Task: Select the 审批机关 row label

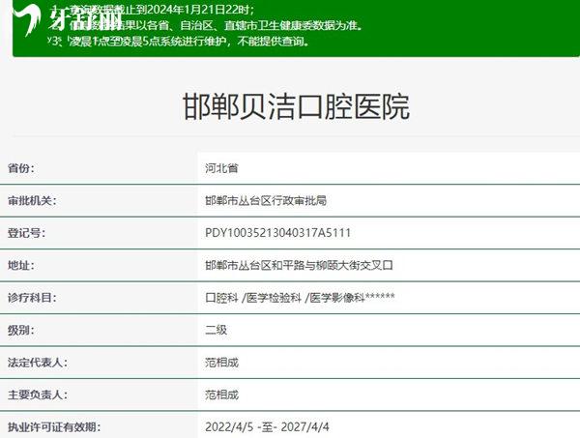Action: click(x=33, y=200)
